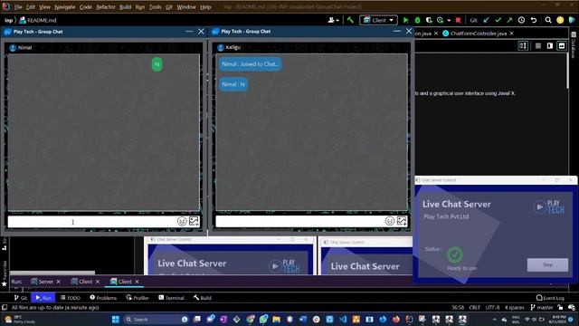
Task: Open Build tool window at bottom
Action: coord(203,298)
